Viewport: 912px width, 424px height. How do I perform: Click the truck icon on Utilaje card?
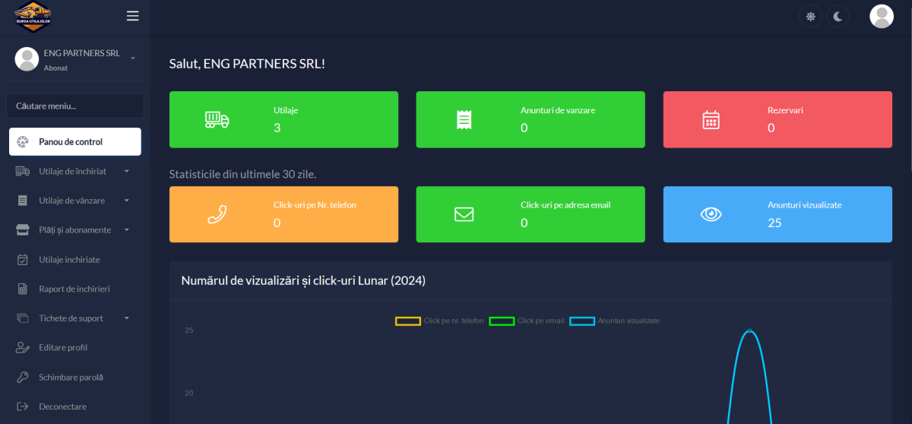(x=217, y=119)
